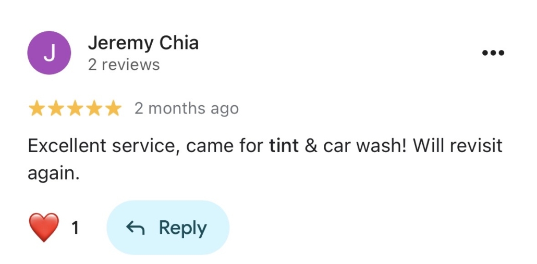Click the words "Will revisit" in review
Viewport: 537px width, 264px height.
457,146
